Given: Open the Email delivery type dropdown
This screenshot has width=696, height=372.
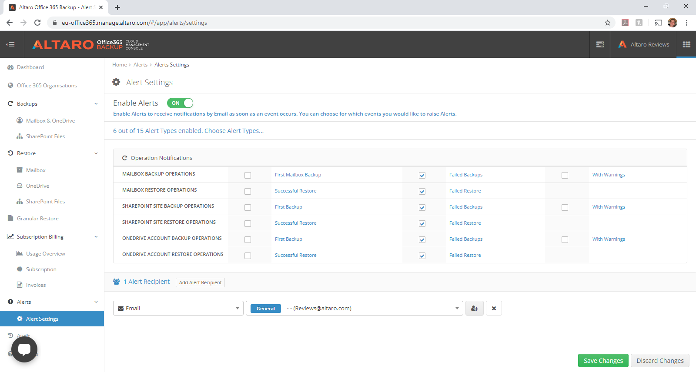Looking at the screenshot, I should pos(178,308).
